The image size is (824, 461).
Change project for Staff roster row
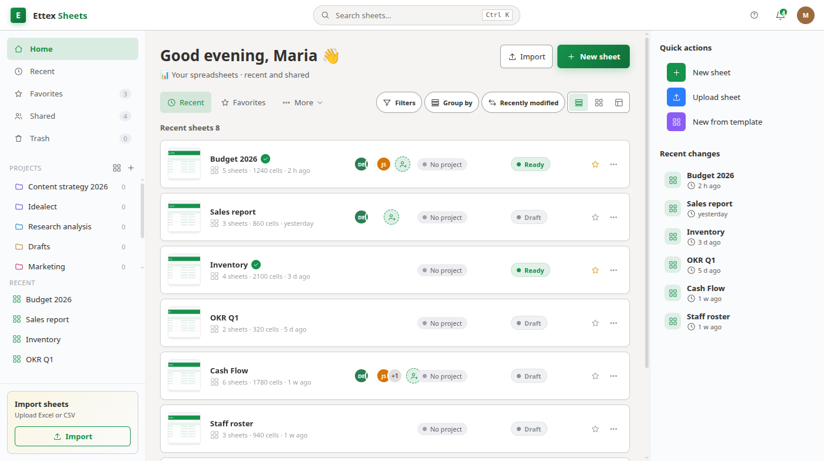point(442,429)
